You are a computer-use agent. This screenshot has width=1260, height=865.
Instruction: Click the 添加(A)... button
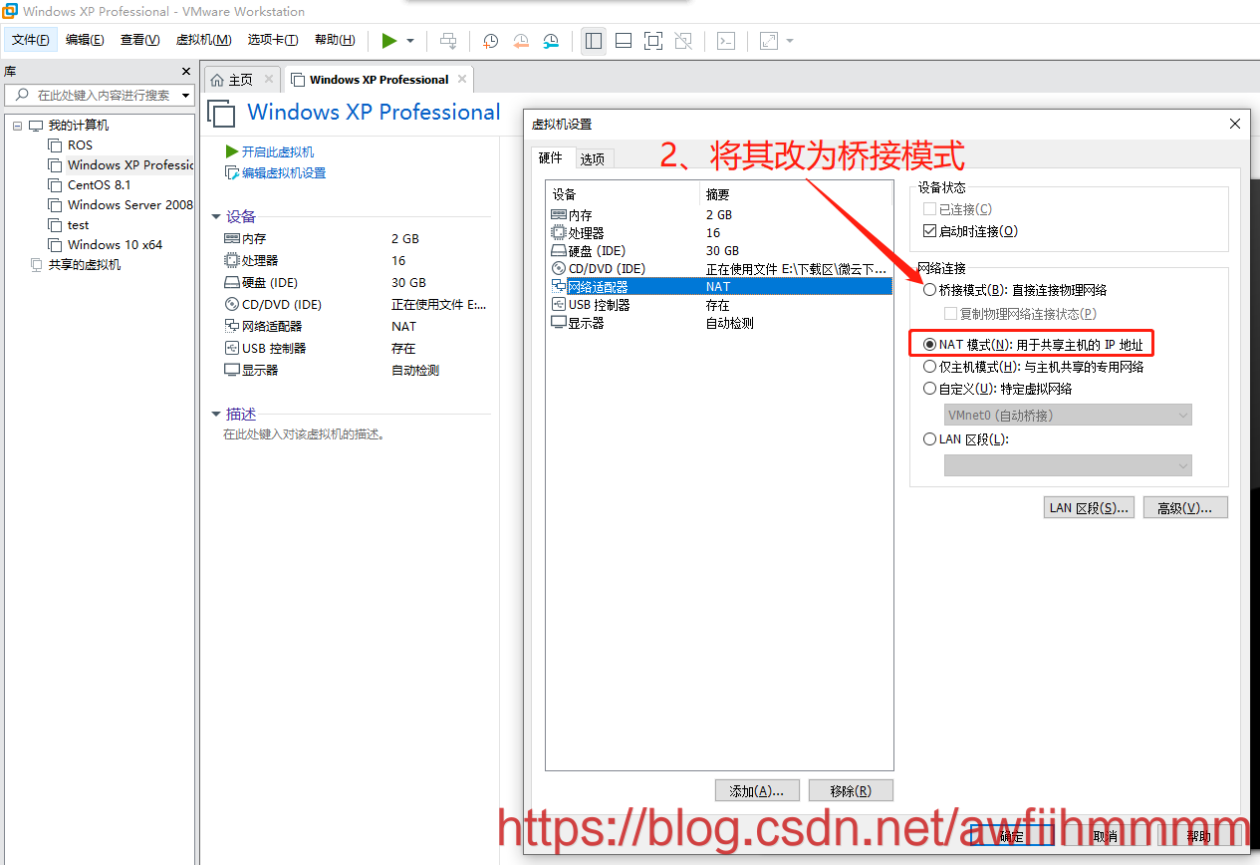[757, 790]
